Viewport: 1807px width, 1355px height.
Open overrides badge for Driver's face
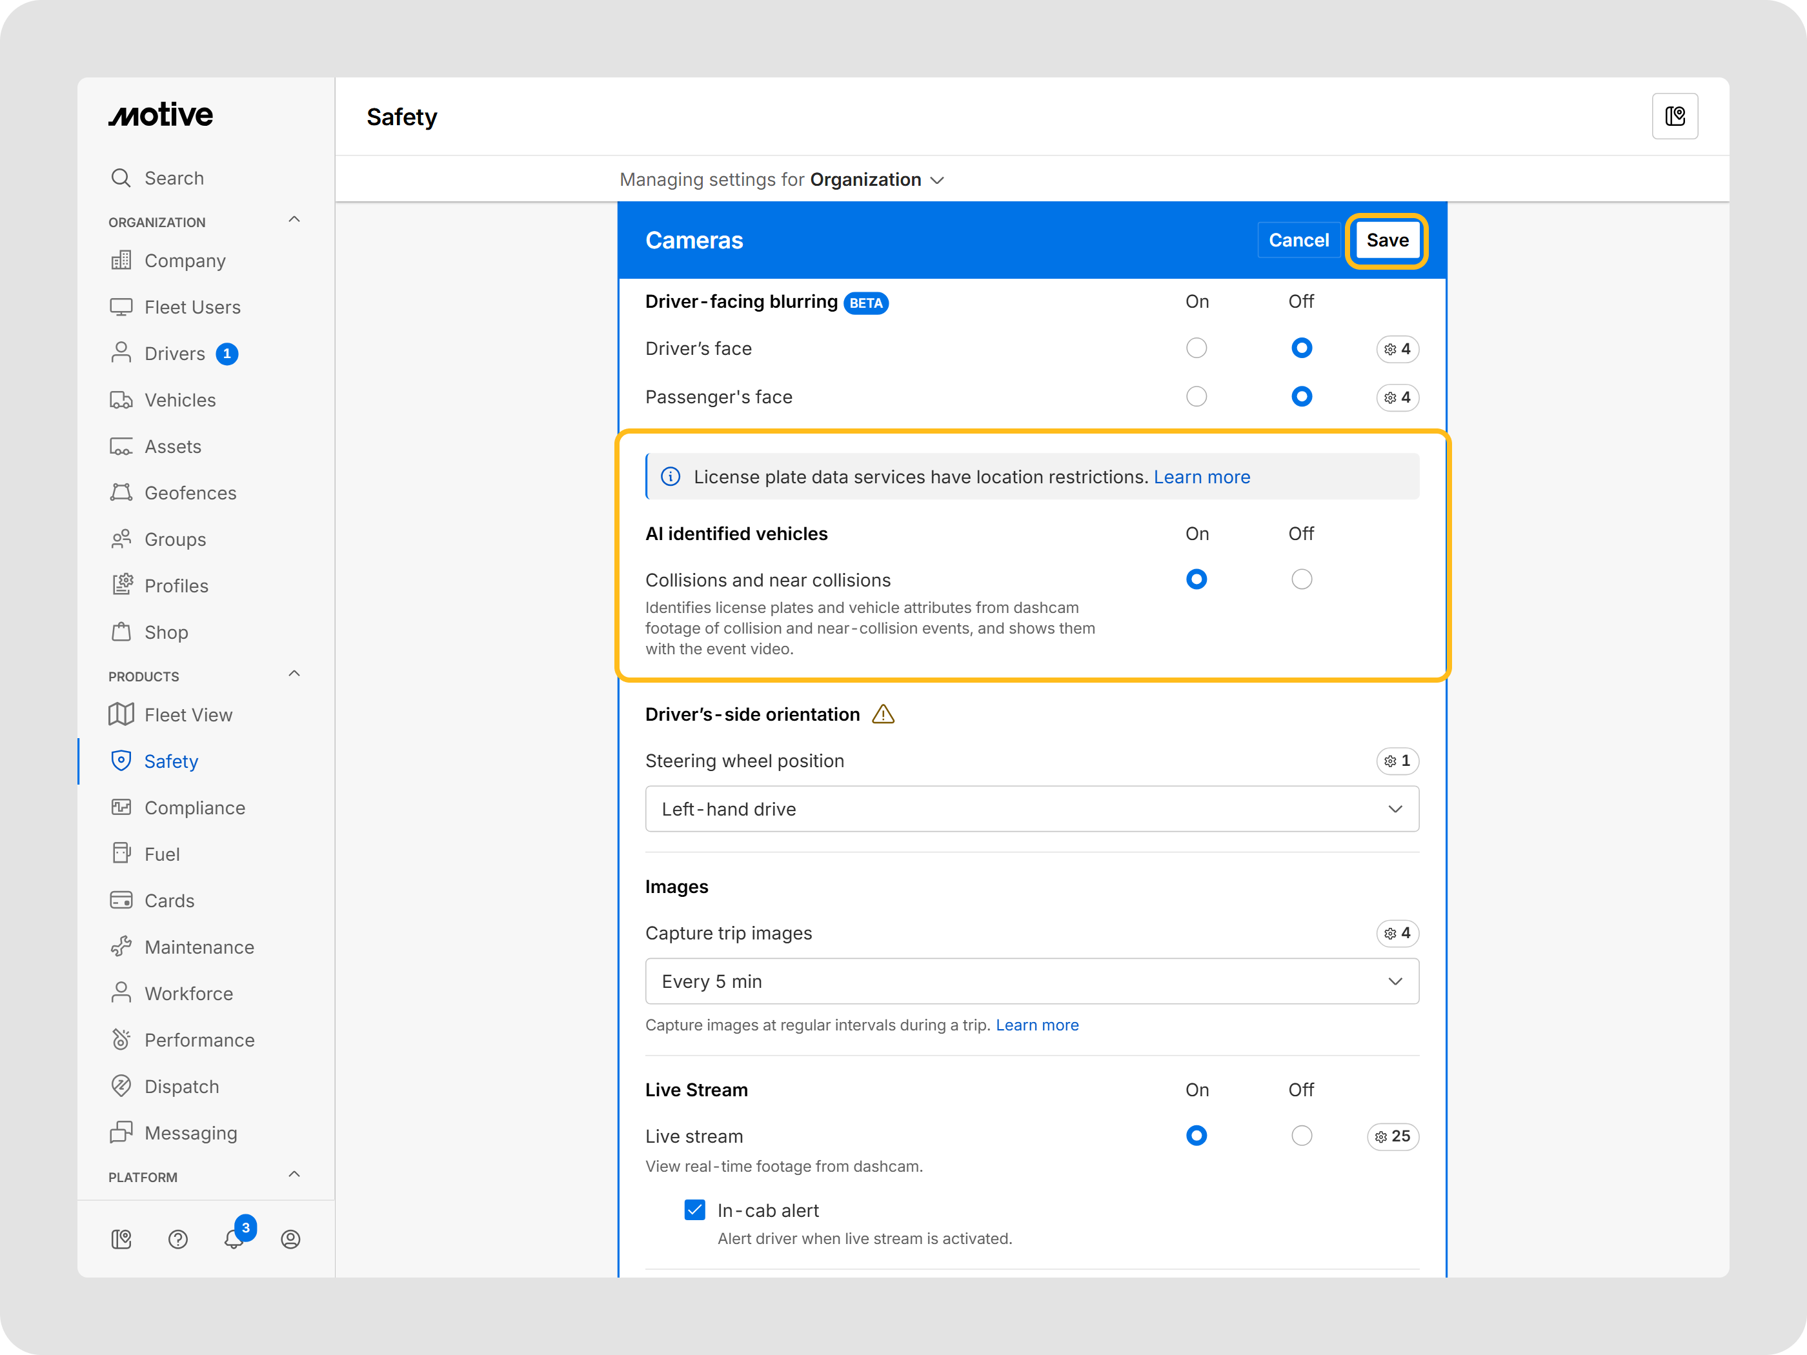(x=1398, y=349)
